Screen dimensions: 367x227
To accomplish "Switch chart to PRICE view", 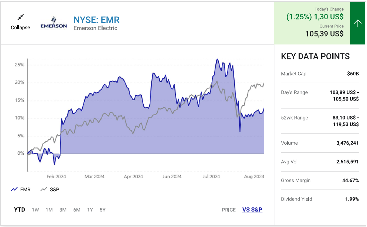I will tap(229, 210).
